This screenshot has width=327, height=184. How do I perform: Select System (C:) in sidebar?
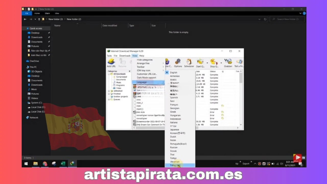(x=37, y=103)
